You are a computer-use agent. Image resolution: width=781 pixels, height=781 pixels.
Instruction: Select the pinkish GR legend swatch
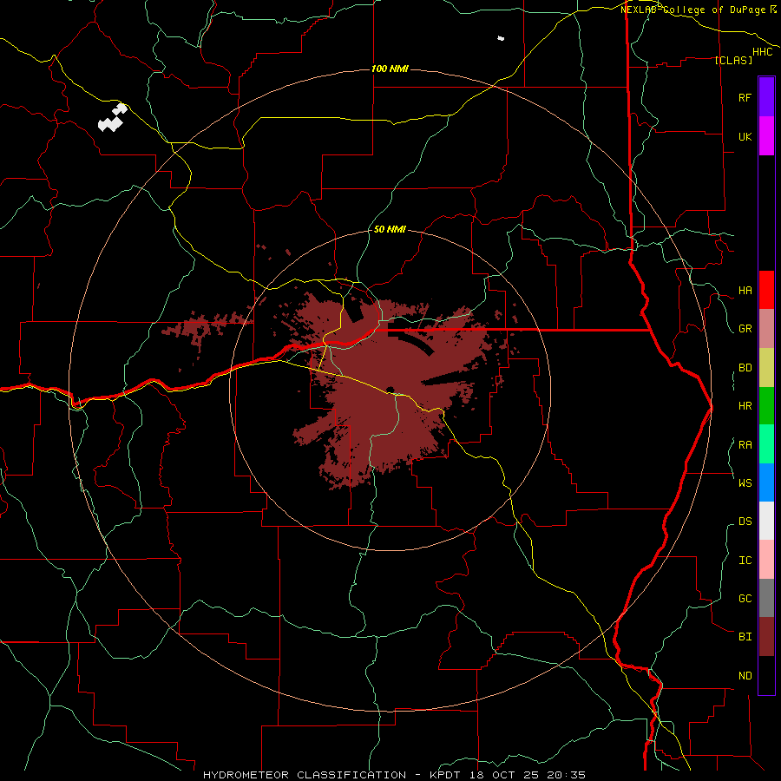point(766,329)
